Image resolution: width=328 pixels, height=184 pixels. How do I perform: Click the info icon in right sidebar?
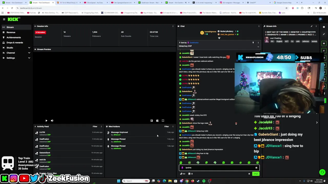pos(324,27)
